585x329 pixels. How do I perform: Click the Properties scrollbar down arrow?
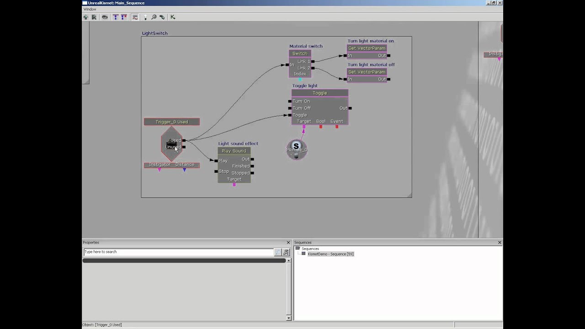pyautogui.click(x=288, y=318)
